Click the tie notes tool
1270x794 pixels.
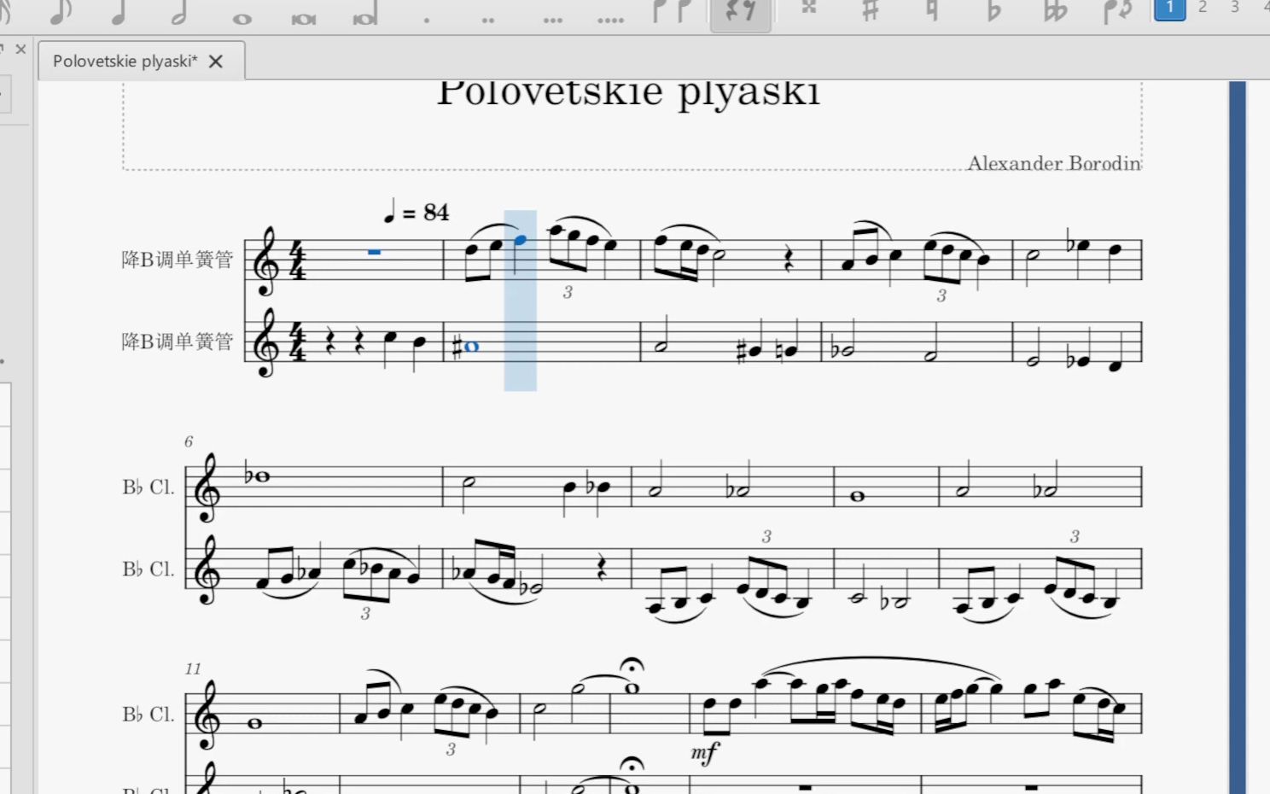pos(672,11)
